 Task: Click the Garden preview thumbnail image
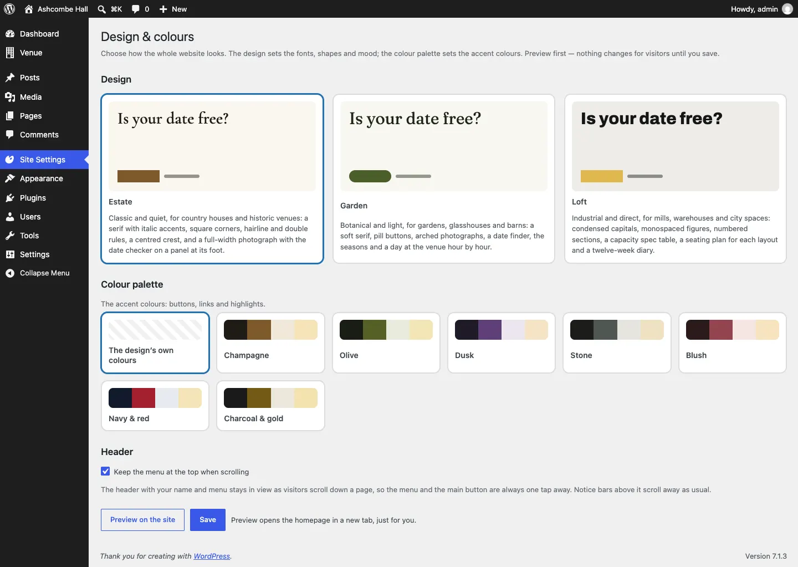pos(444,146)
